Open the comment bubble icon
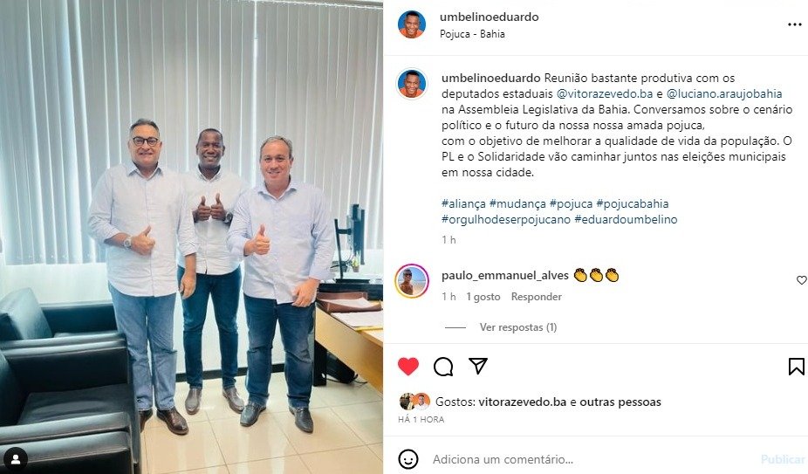808x474 pixels. pos(443,367)
